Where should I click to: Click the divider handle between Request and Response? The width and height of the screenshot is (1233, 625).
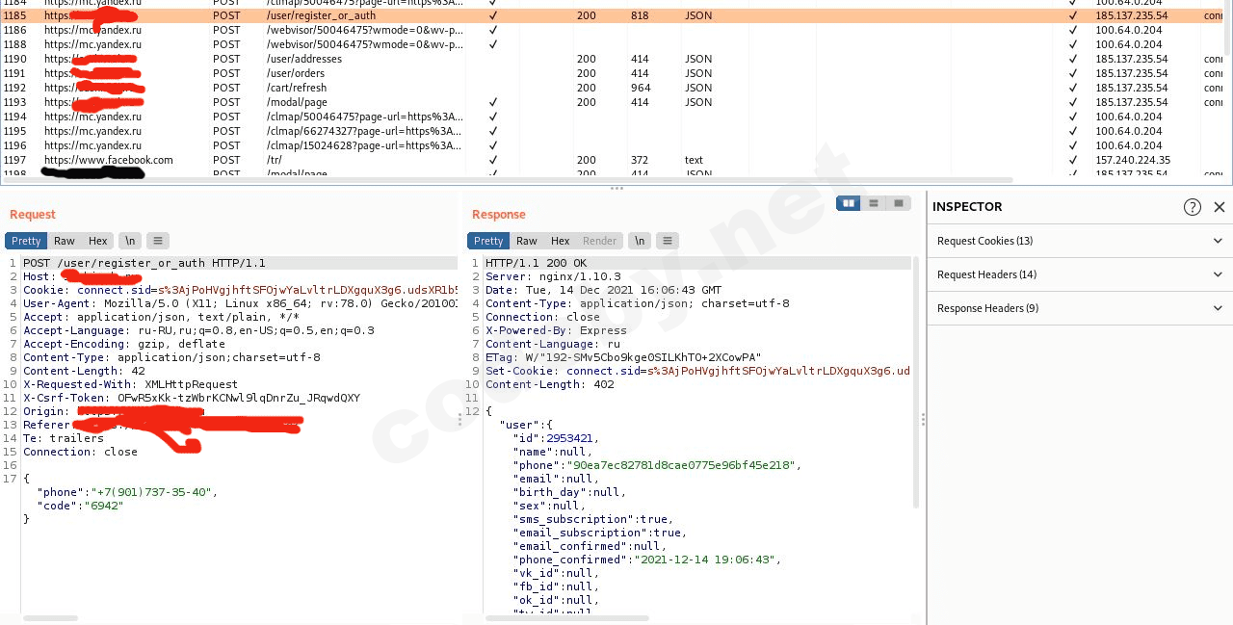[459, 420]
